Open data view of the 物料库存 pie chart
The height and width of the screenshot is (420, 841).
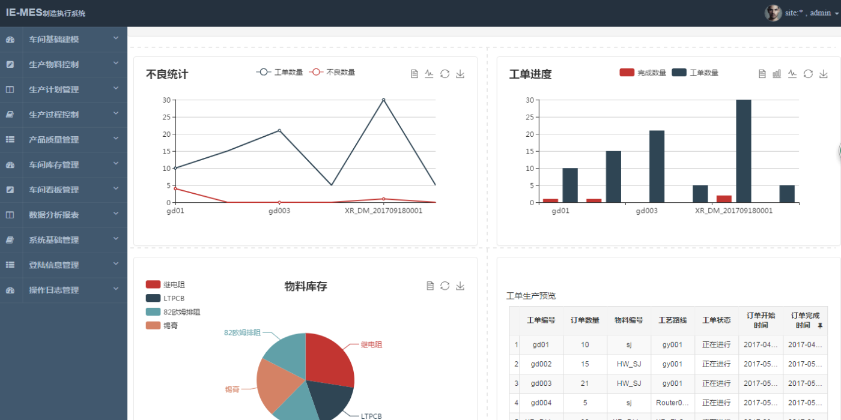point(430,286)
